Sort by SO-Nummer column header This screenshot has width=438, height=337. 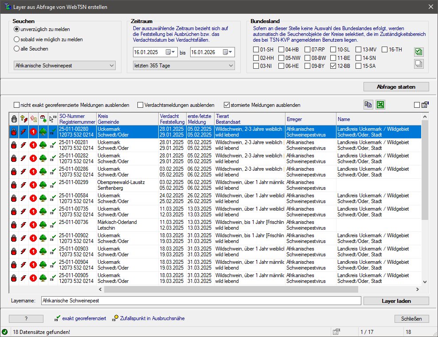[77, 119]
